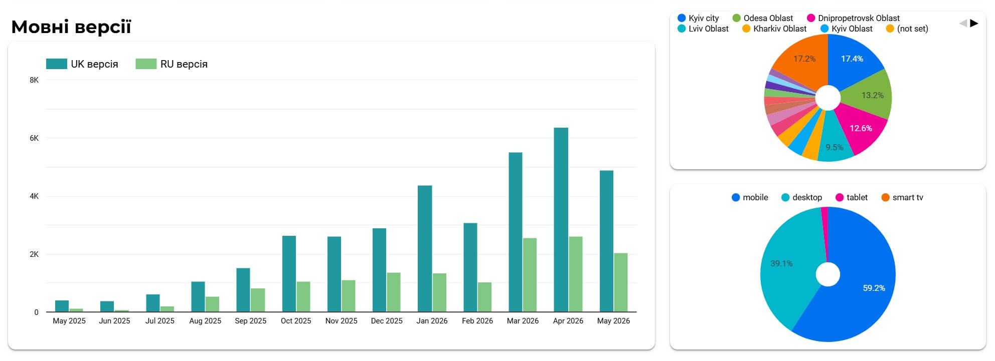Click the UK версія bar for May 2026
Screen dimensions: 995x361
[606, 241]
